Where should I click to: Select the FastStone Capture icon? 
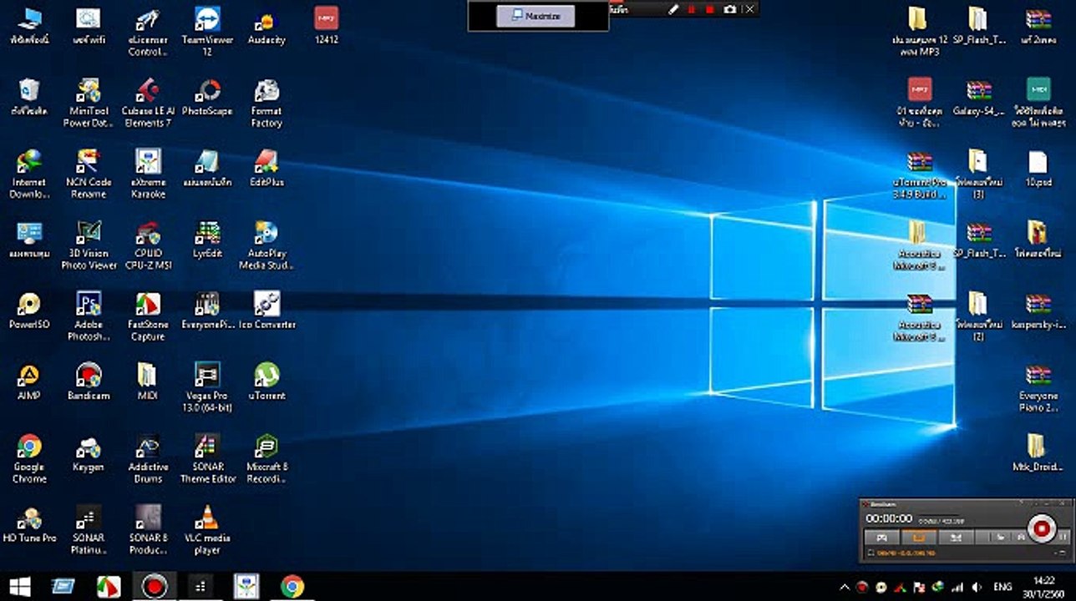pyautogui.click(x=148, y=316)
